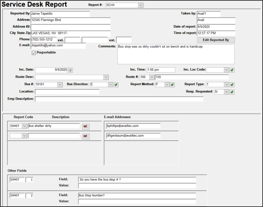The image size is (263, 207).
Task: Click delete icon on empty report code row
Action: tap(86, 136)
